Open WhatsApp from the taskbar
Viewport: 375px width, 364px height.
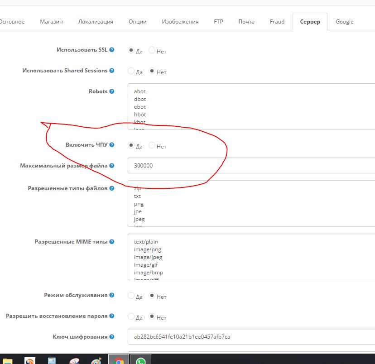coord(141,359)
